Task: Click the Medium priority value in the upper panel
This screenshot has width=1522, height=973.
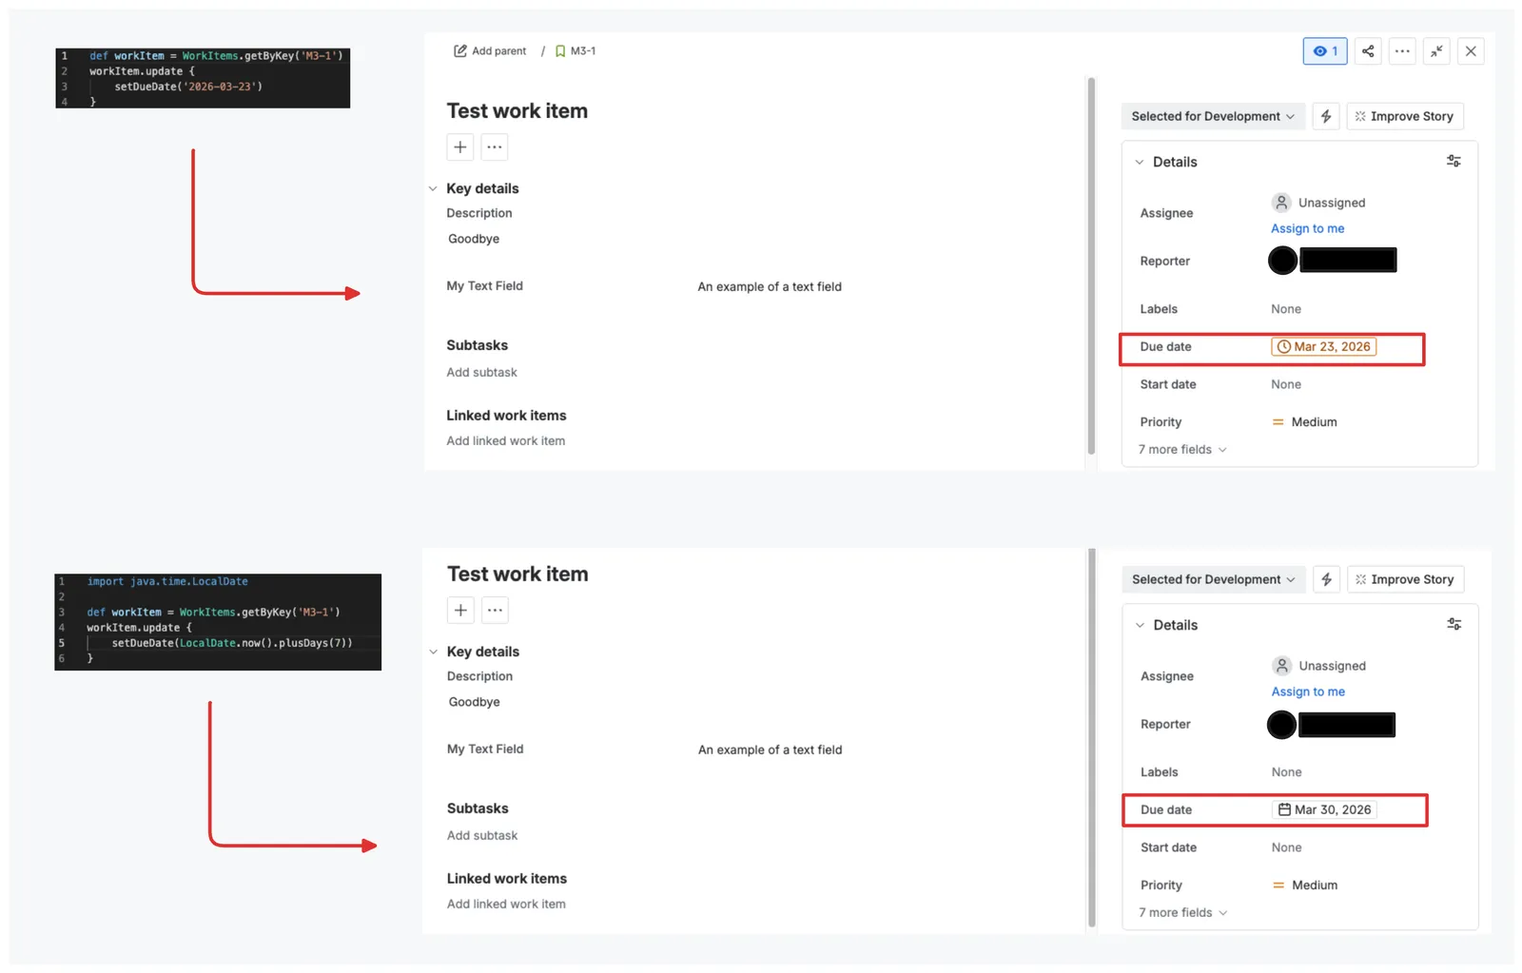Action: (x=1304, y=422)
